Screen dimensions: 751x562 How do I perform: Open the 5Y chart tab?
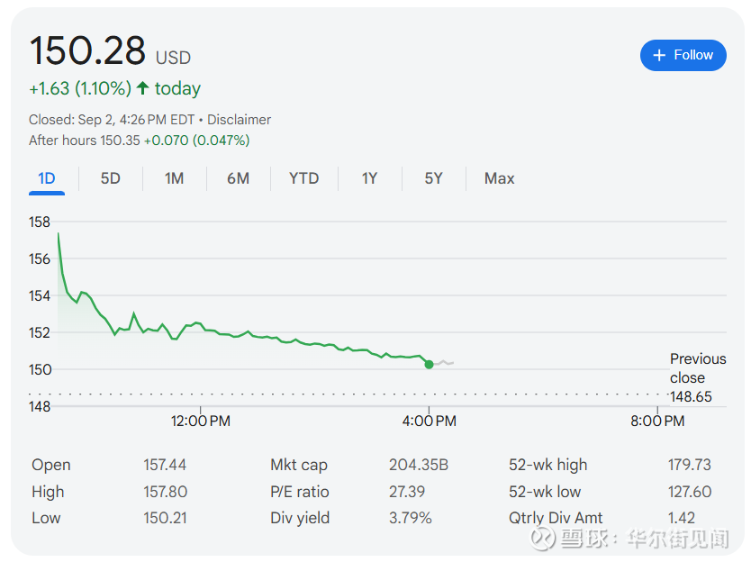[x=433, y=178]
